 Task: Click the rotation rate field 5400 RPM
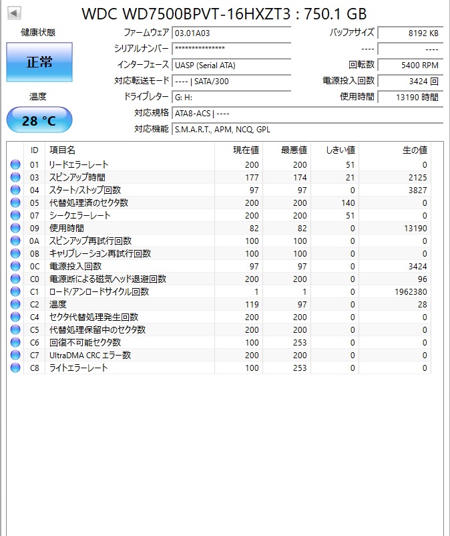point(411,65)
